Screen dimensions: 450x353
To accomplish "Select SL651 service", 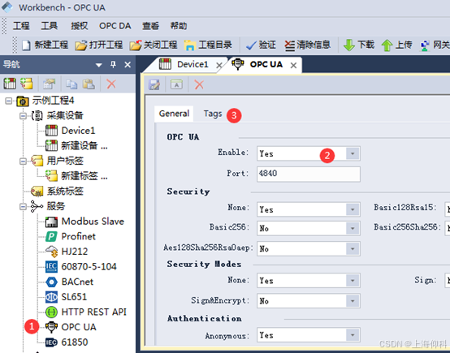I will click(66, 297).
